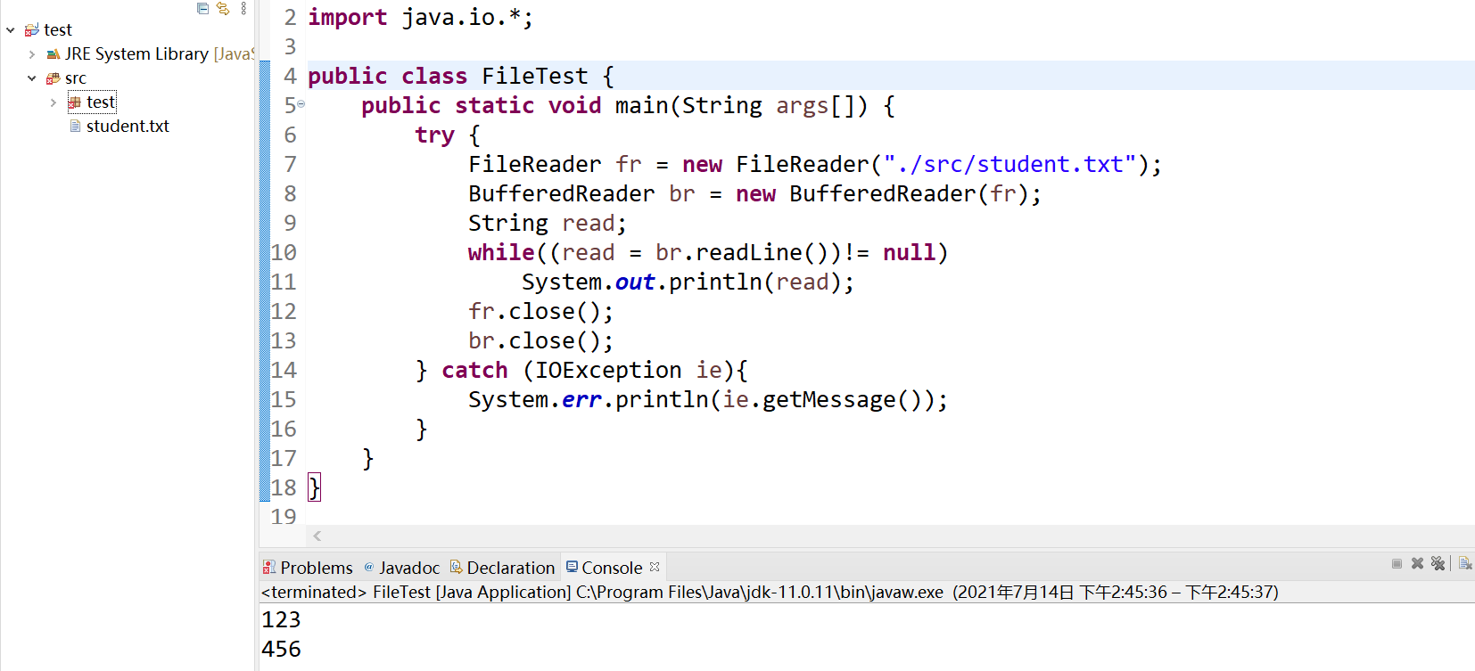Collapse all in Package Explorer
This screenshot has height=671, width=1475.
(x=202, y=9)
